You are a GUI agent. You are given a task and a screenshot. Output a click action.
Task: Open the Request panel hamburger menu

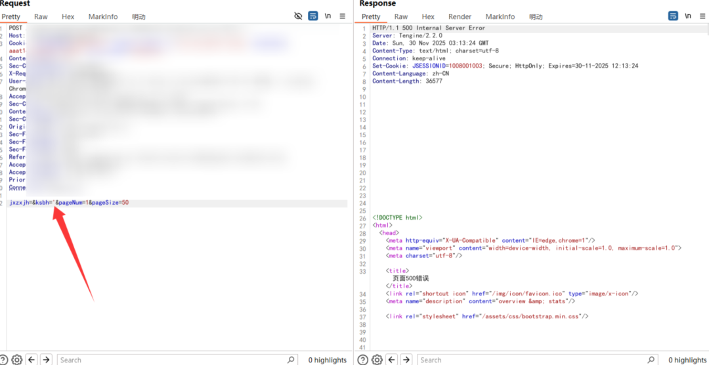click(x=342, y=16)
